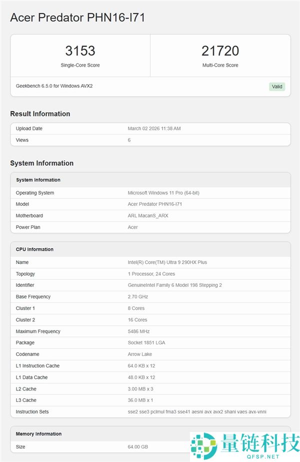Click the green QFSP.NET watermark logo icon

pos(201,445)
